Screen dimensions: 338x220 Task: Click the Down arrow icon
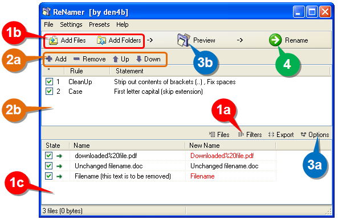pos(139,59)
